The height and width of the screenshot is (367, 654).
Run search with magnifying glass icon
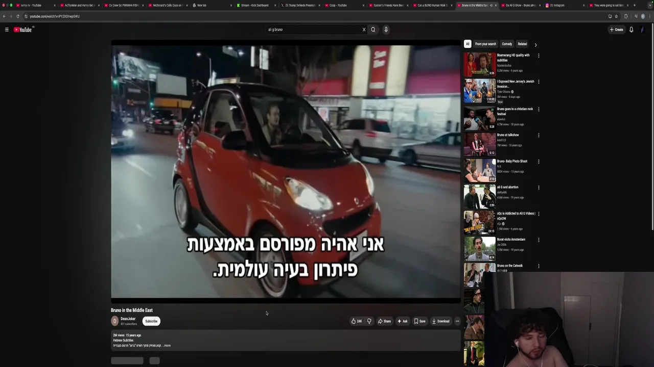tap(373, 30)
